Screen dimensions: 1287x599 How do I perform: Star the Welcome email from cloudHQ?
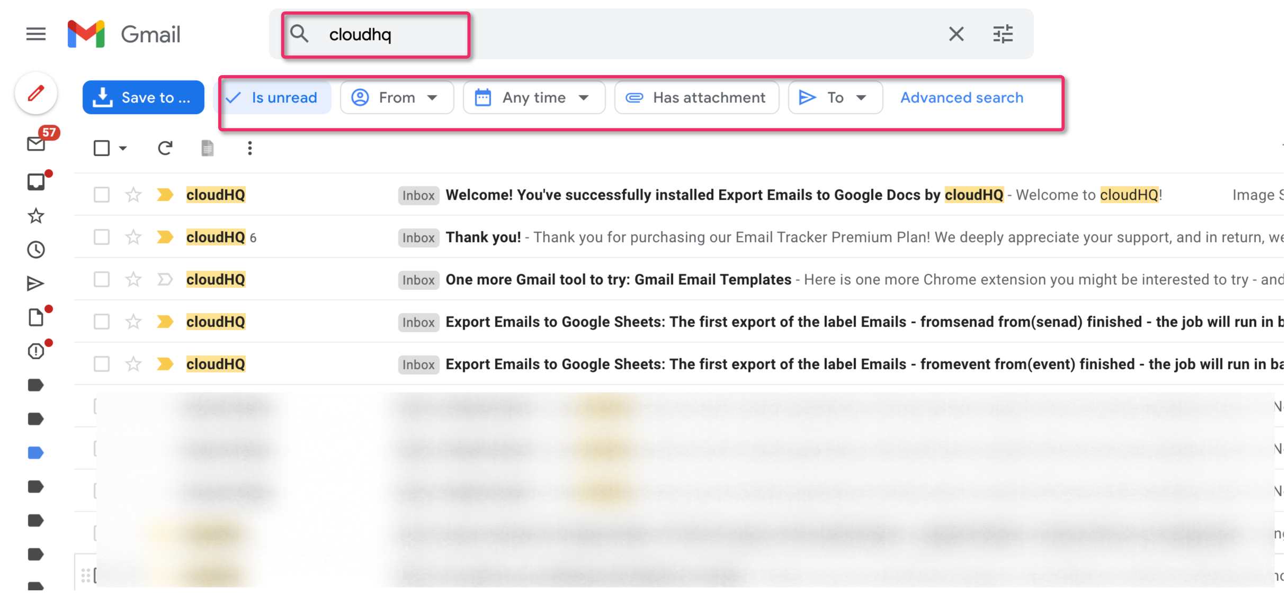coord(133,195)
